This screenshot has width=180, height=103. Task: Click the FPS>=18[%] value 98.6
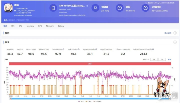pyautogui.click(x=31, y=54)
